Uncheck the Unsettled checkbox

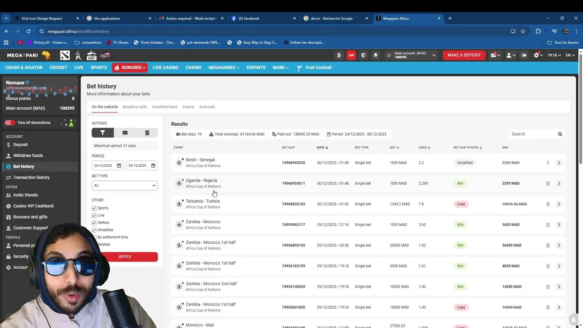(x=94, y=230)
